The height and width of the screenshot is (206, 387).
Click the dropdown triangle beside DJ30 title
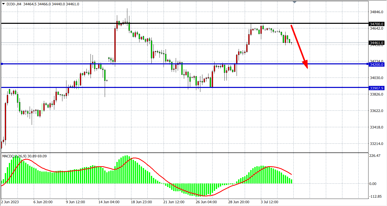pyautogui.click(x=3, y=4)
